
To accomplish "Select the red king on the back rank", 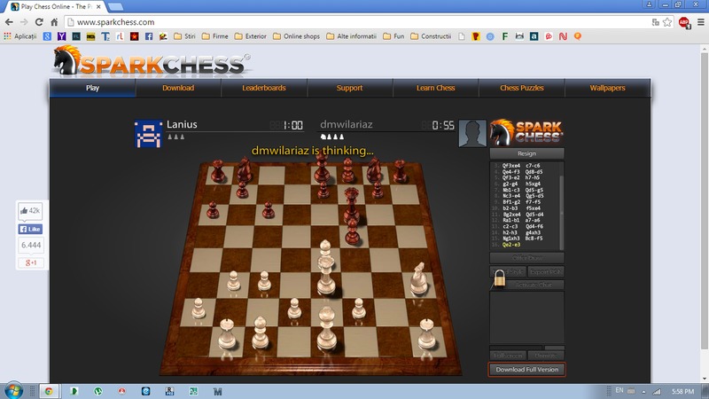I will 322,168.
